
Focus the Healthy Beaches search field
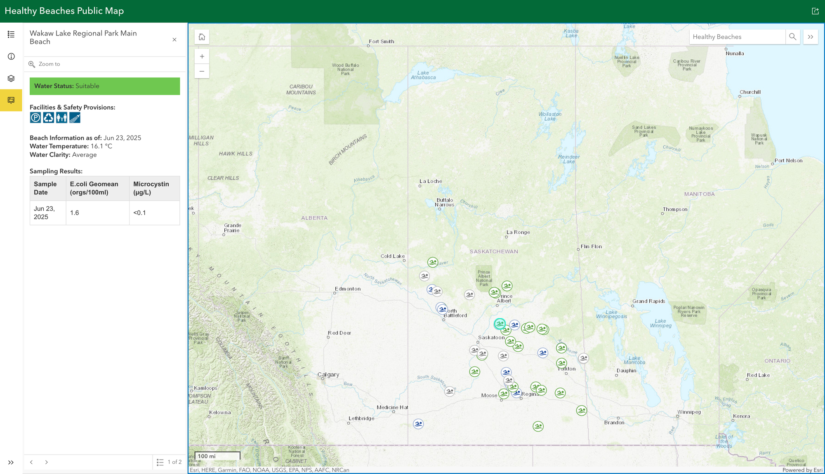tap(737, 37)
